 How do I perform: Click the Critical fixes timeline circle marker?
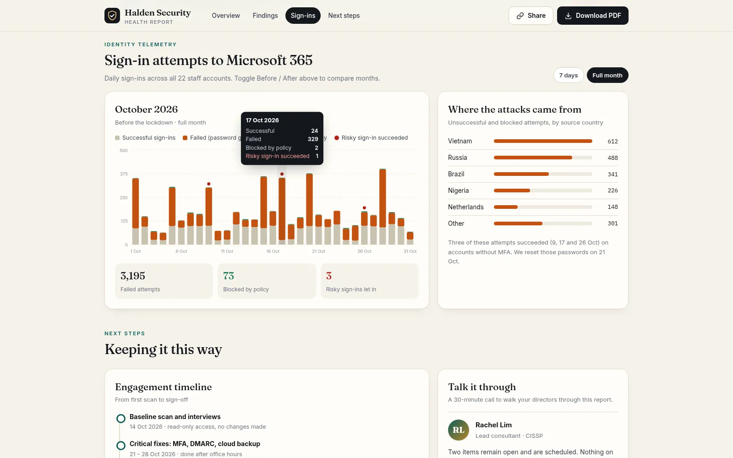point(121,446)
